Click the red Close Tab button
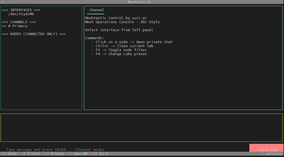 [x=267, y=148]
